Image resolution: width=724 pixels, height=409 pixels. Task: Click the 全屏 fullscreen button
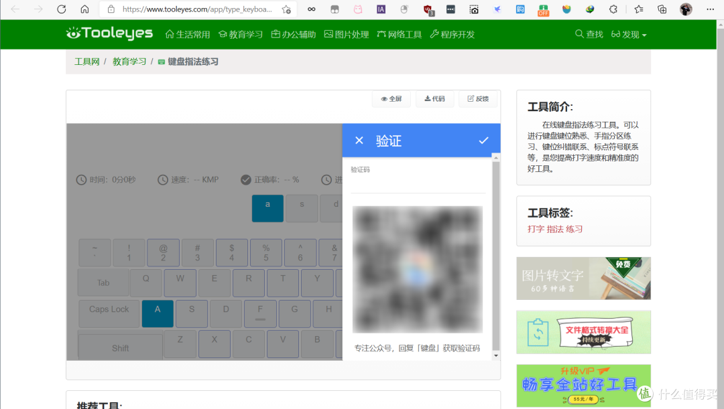391,98
